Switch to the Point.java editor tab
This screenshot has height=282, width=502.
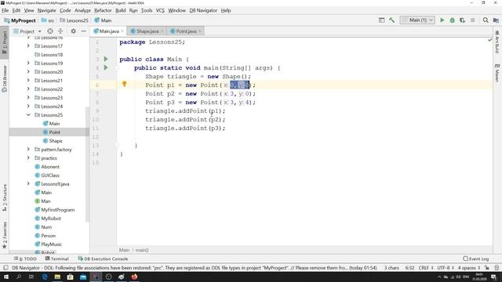click(x=185, y=31)
